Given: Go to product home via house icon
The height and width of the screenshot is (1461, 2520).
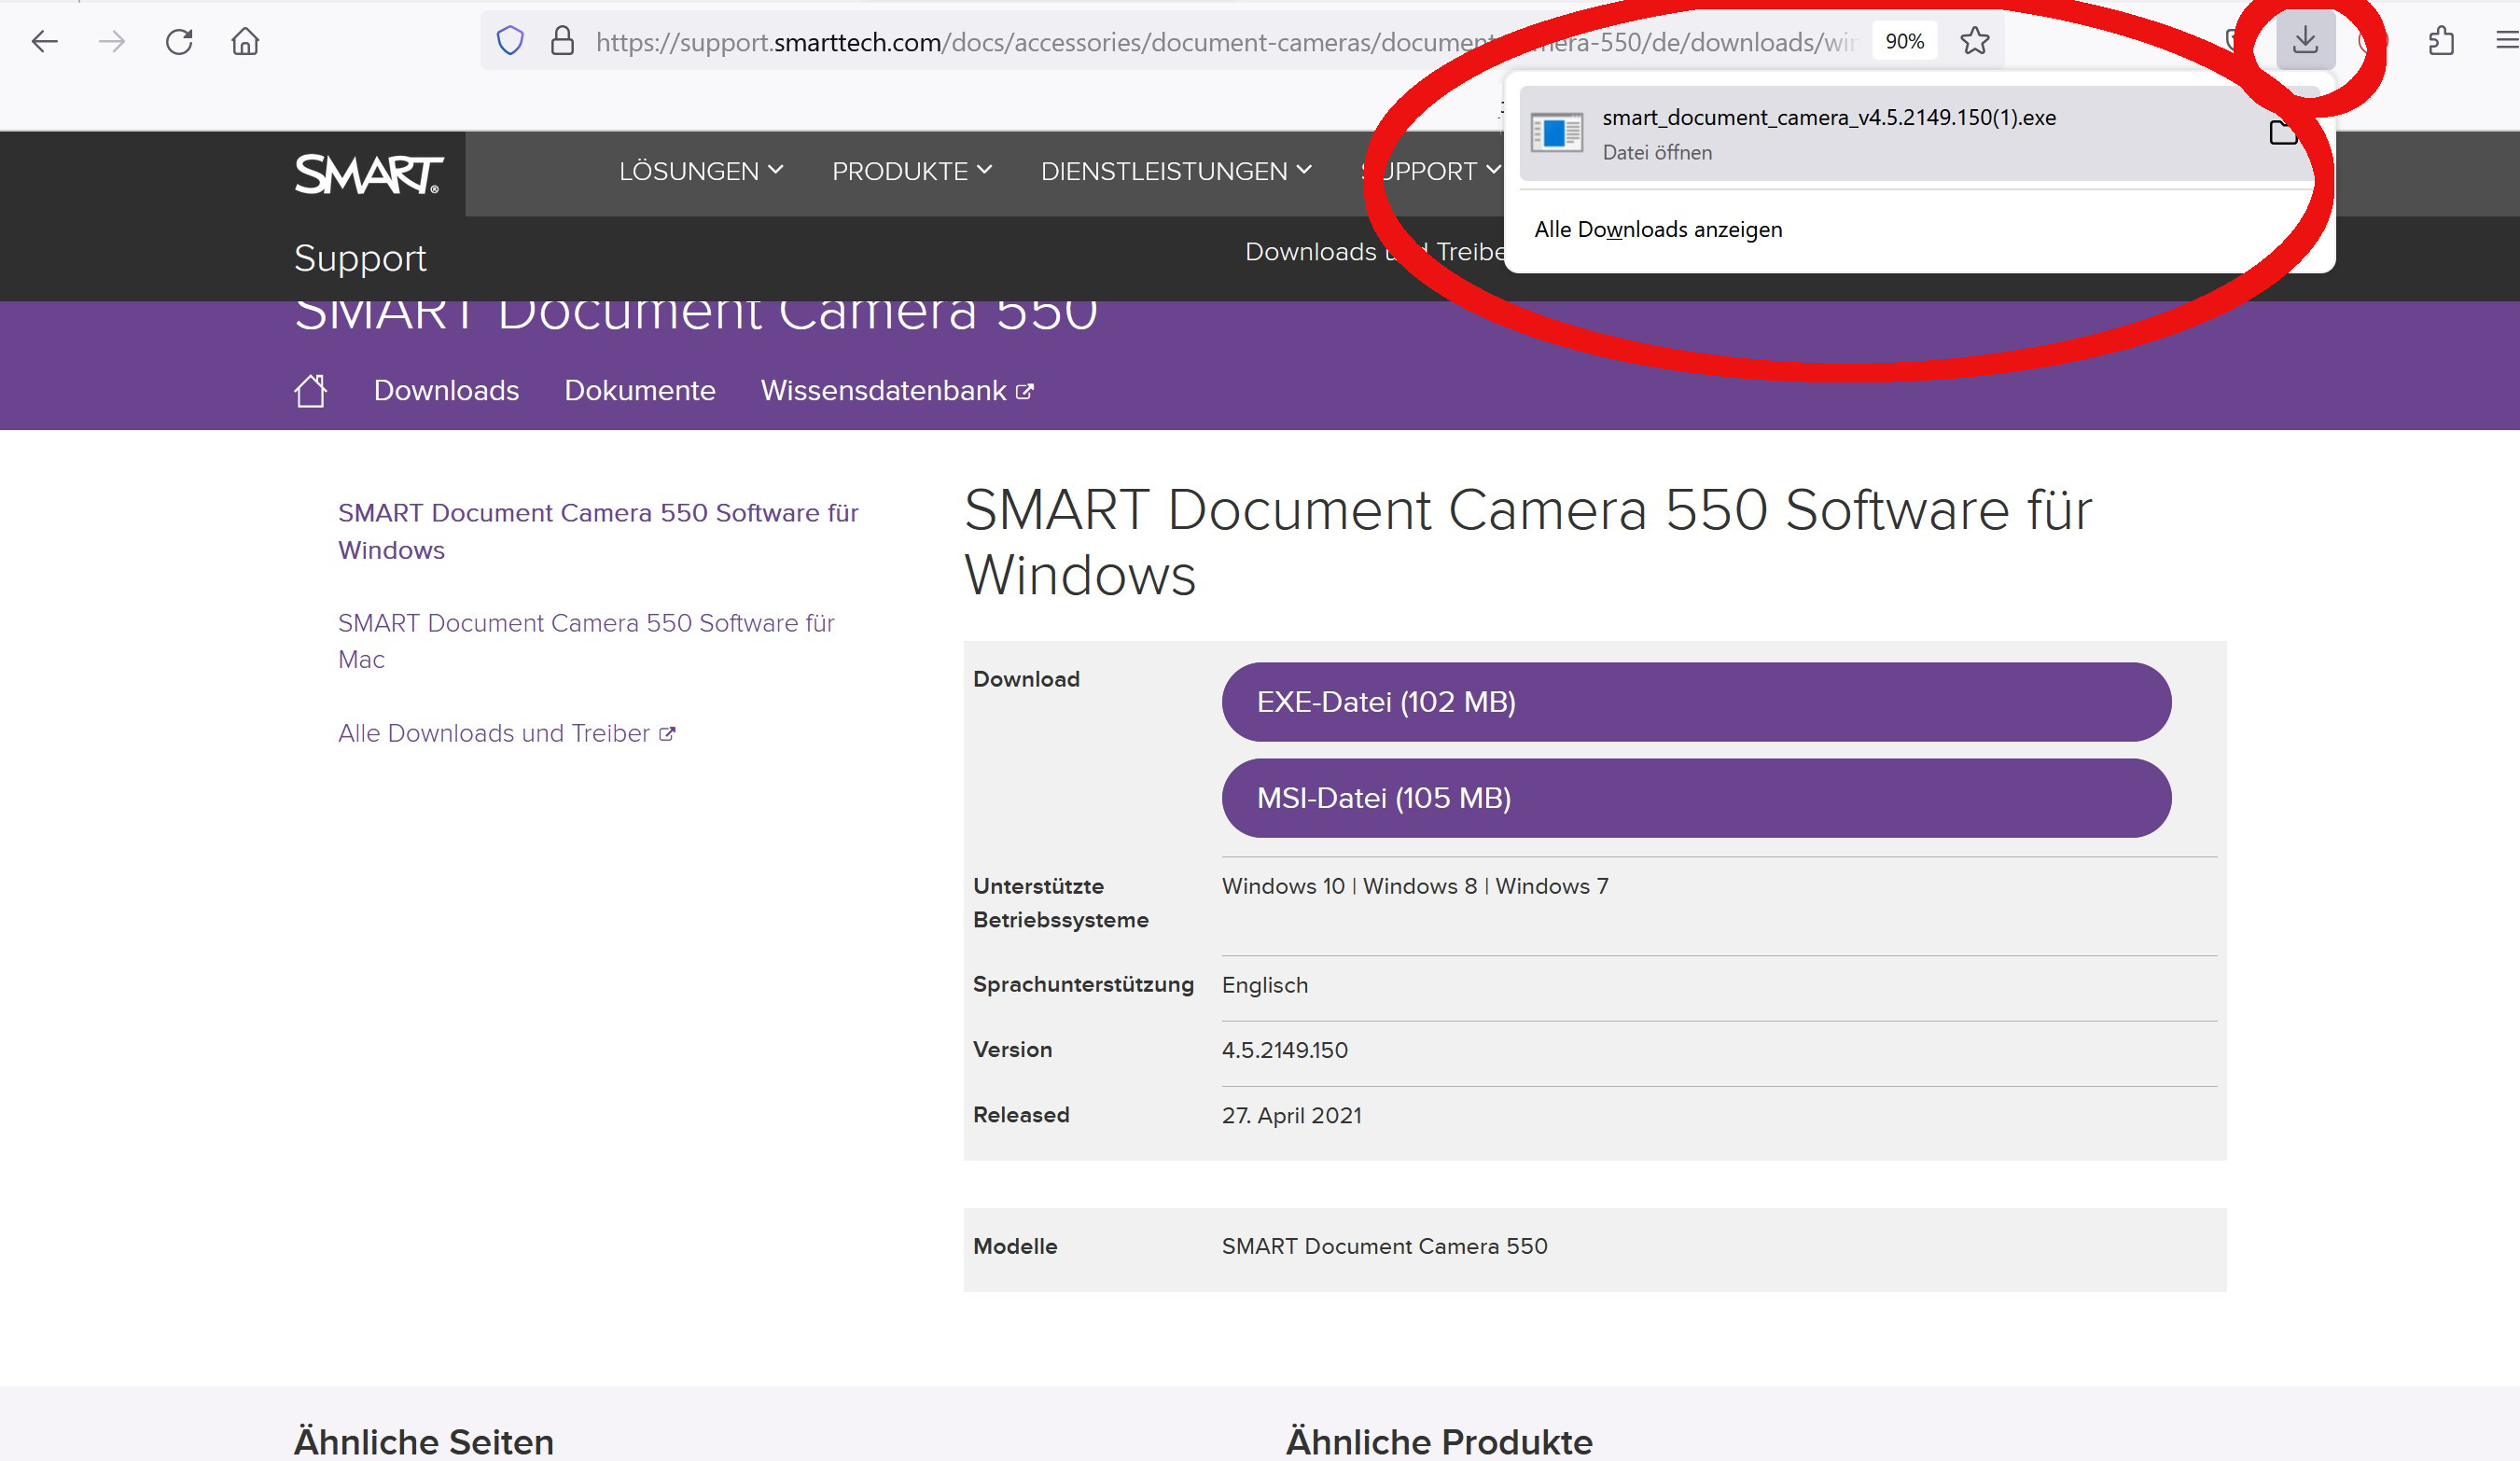Looking at the screenshot, I should pos(311,390).
